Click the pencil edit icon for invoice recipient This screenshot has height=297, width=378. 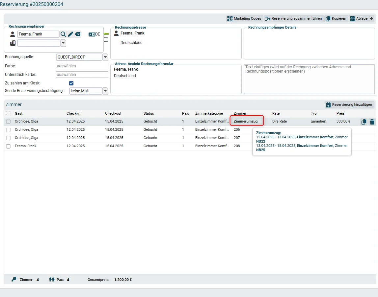click(70, 34)
